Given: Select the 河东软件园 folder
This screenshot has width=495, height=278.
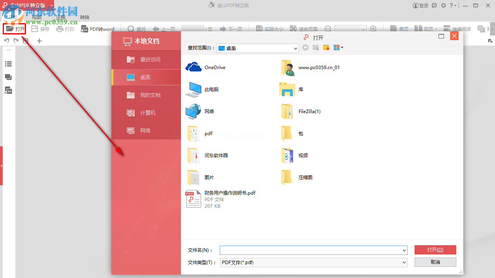Looking at the screenshot, I should click(x=207, y=155).
